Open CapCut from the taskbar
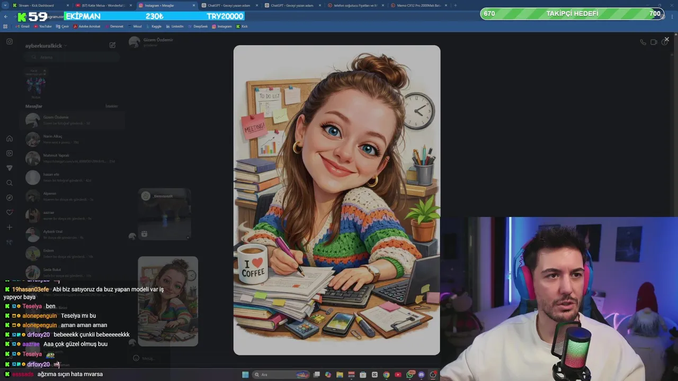This screenshot has width=678, height=381. (374, 375)
